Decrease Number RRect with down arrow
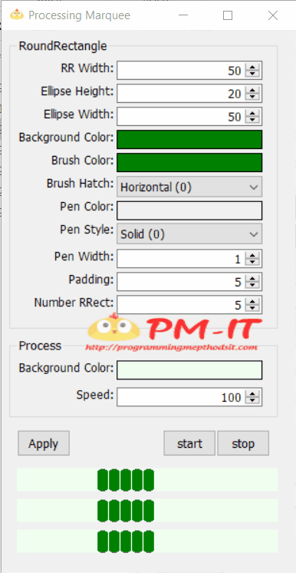 tap(252, 308)
